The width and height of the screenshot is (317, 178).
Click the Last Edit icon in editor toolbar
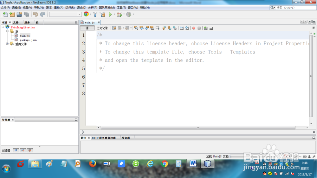(114, 28)
